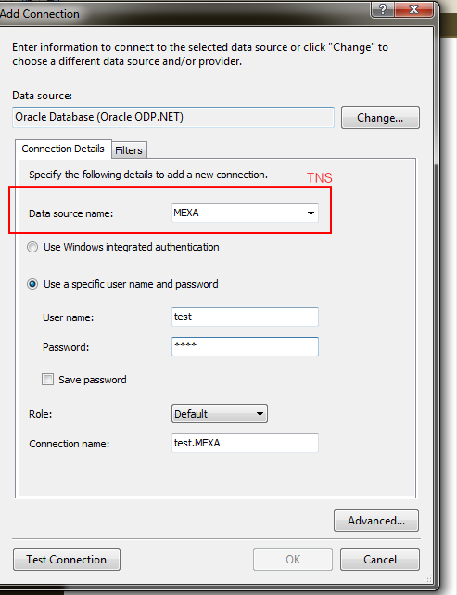Viewport: 457px width, 595px height.
Task: Edit the Connection name field
Action: (245, 443)
